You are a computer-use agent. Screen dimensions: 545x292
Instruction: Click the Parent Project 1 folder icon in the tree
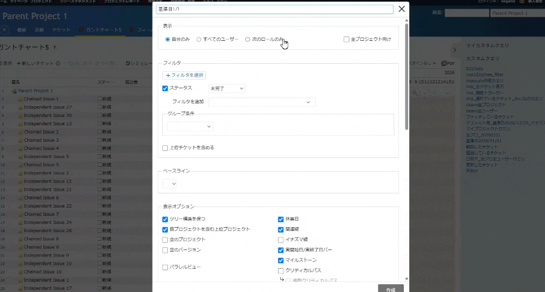(14, 91)
